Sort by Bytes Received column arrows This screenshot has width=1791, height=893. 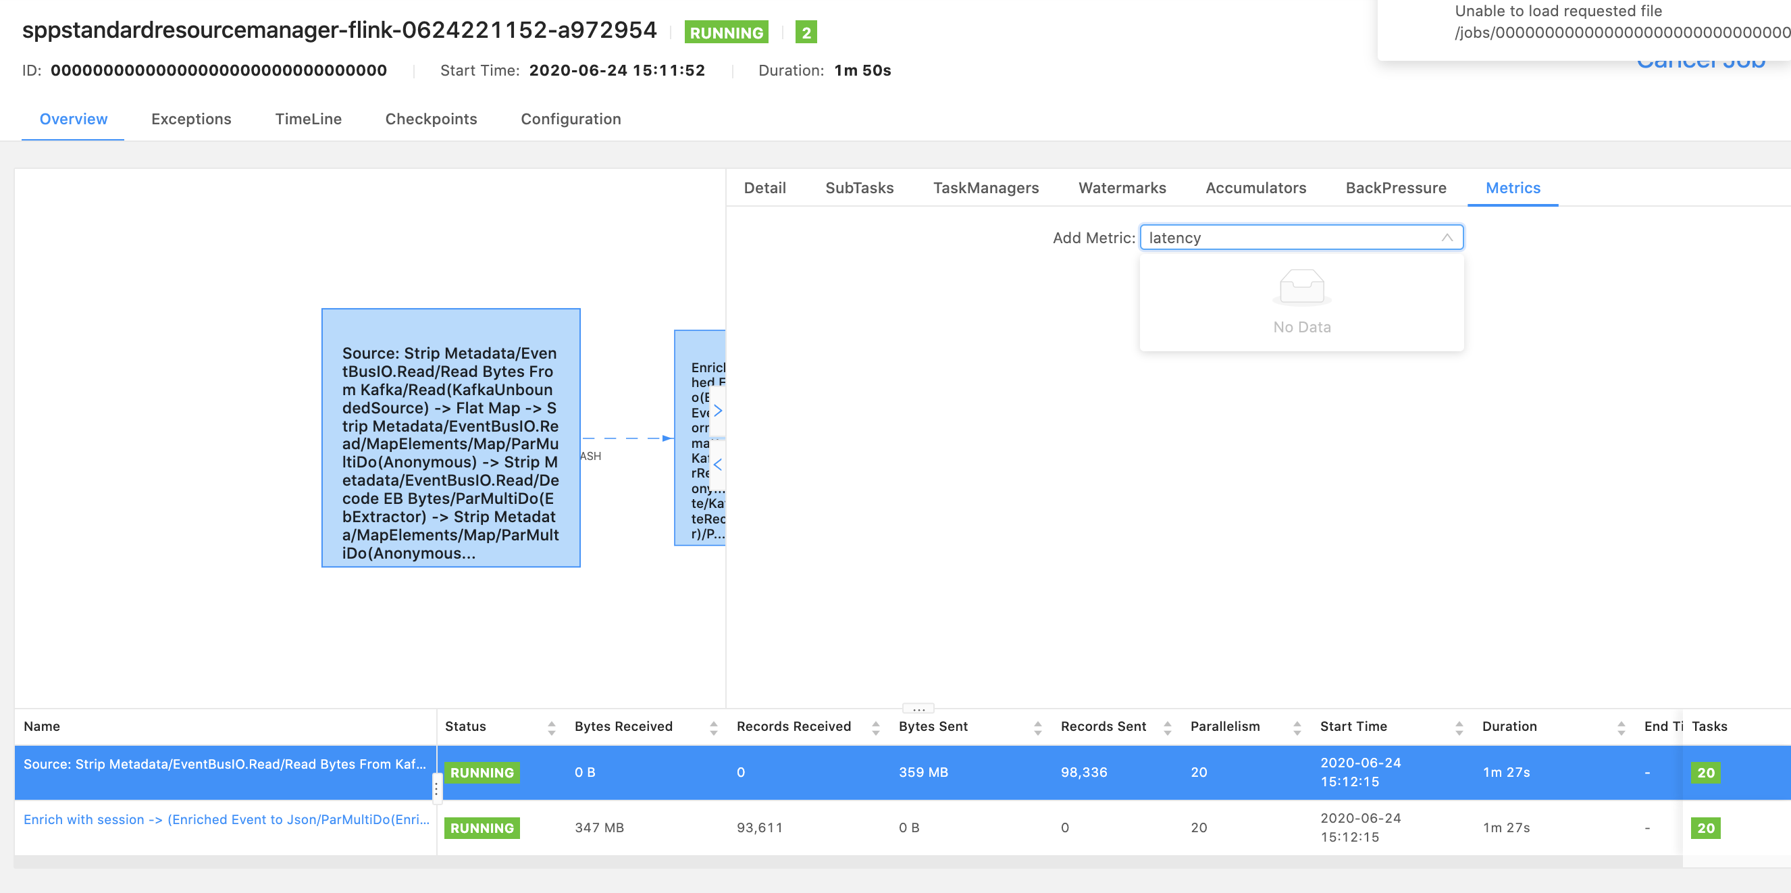click(713, 728)
